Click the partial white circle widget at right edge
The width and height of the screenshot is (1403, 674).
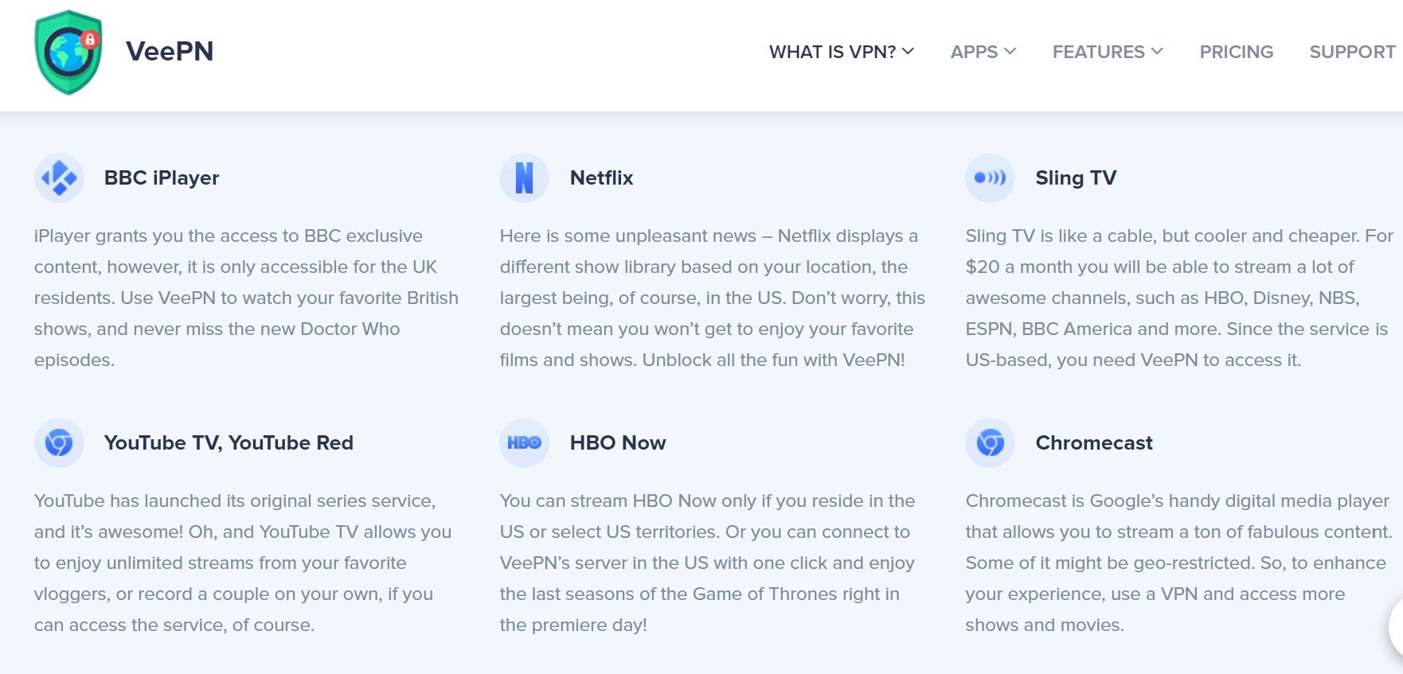click(x=1396, y=627)
